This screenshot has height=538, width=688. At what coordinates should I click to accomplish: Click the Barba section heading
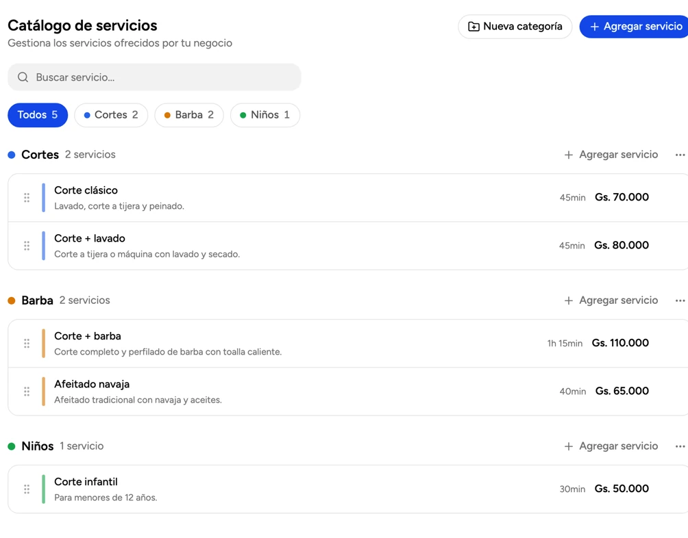37,300
